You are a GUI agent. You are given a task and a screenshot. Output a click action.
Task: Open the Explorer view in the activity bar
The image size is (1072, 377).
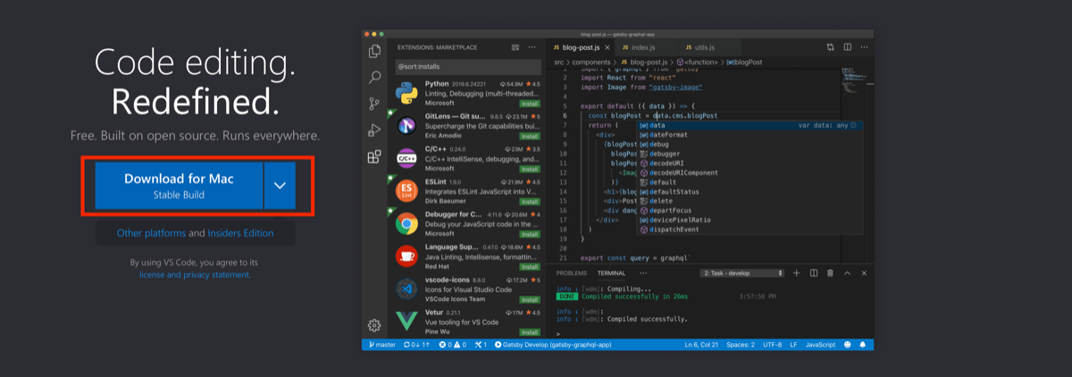[375, 52]
